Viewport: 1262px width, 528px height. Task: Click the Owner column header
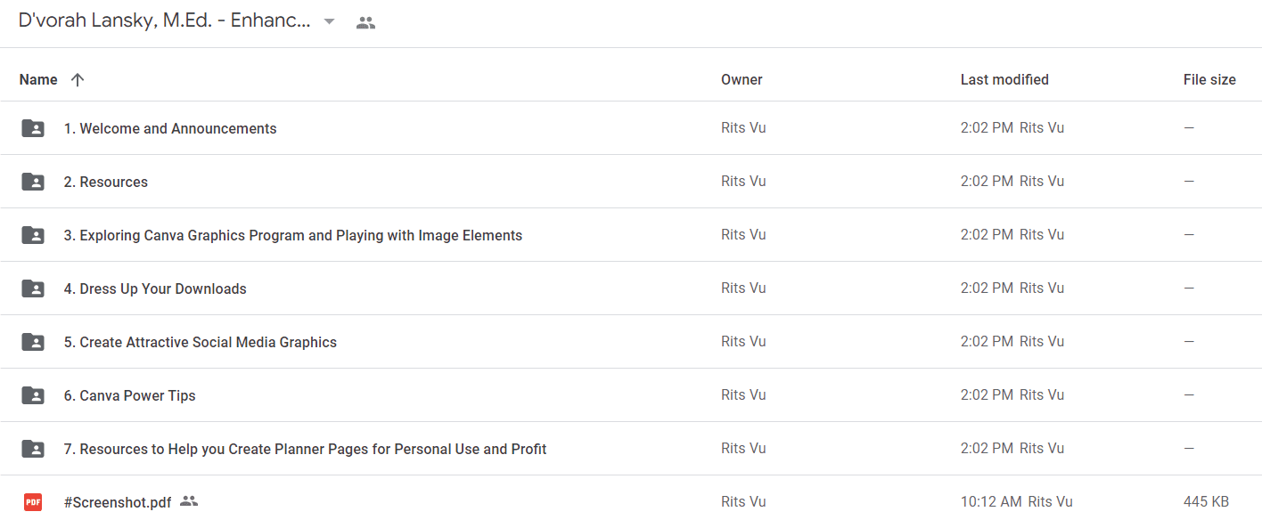click(x=742, y=79)
